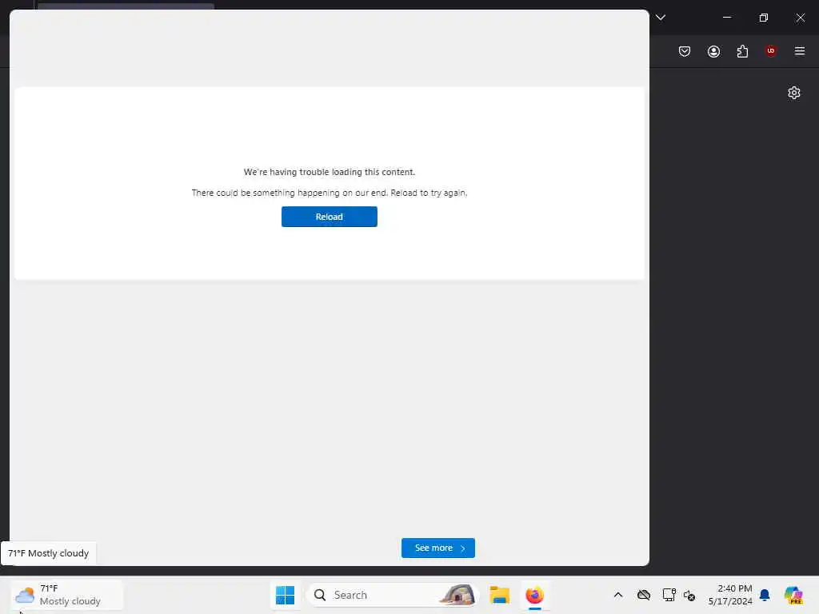Open the Firefox extensions puzzle icon
Screen dimensions: 819x614
742,51
